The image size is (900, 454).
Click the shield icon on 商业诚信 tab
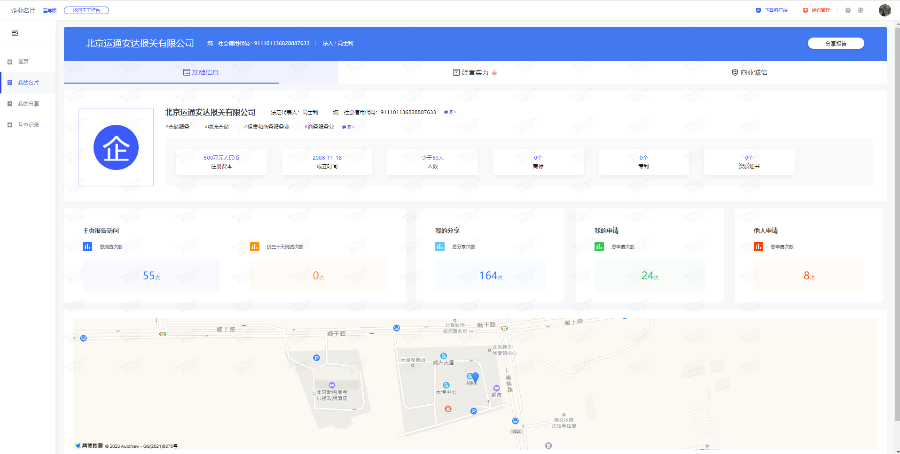[735, 72]
